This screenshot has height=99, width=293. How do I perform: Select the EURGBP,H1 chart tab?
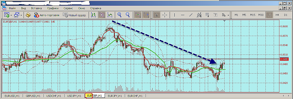click(x=95, y=96)
